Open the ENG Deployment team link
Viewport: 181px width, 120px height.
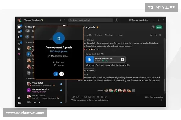(59, 51)
